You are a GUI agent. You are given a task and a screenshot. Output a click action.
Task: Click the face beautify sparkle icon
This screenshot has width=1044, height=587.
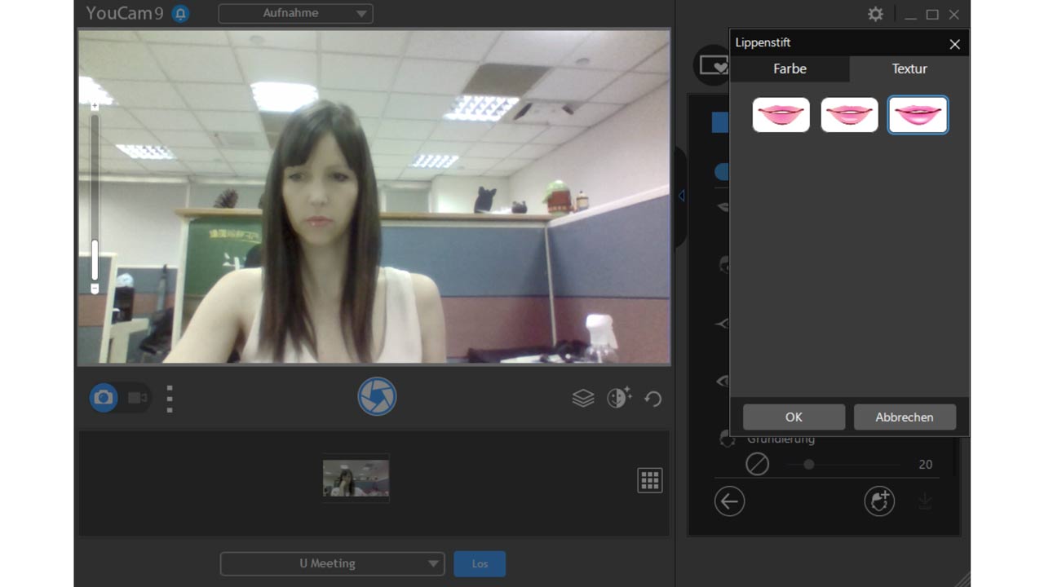coord(619,397)
